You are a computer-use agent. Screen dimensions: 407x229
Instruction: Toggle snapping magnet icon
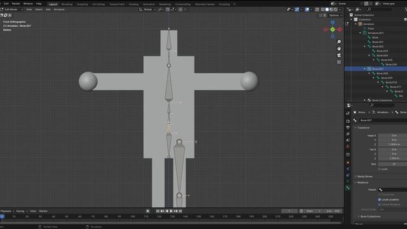168,10
